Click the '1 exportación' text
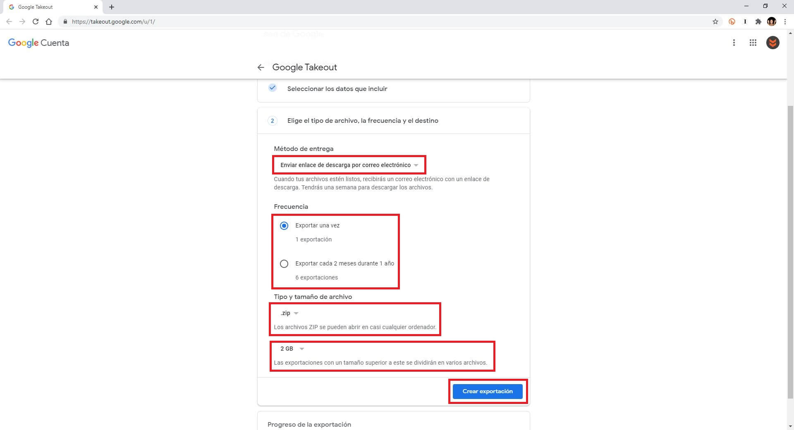Screen dimensions: 794x430 313,239
